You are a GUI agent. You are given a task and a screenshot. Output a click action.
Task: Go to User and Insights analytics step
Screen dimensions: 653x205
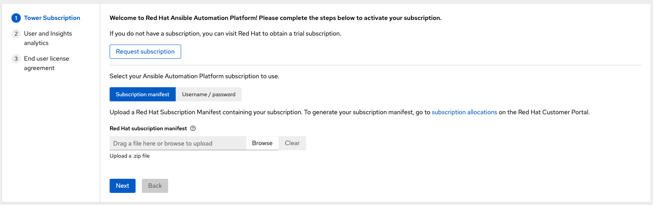tap(48, 38)
